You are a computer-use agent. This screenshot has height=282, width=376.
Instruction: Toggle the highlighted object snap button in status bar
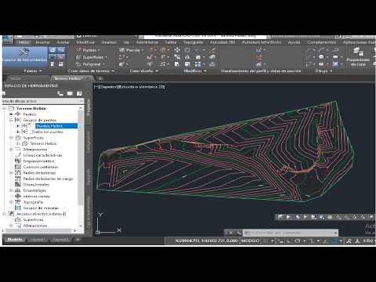(334, 240)
